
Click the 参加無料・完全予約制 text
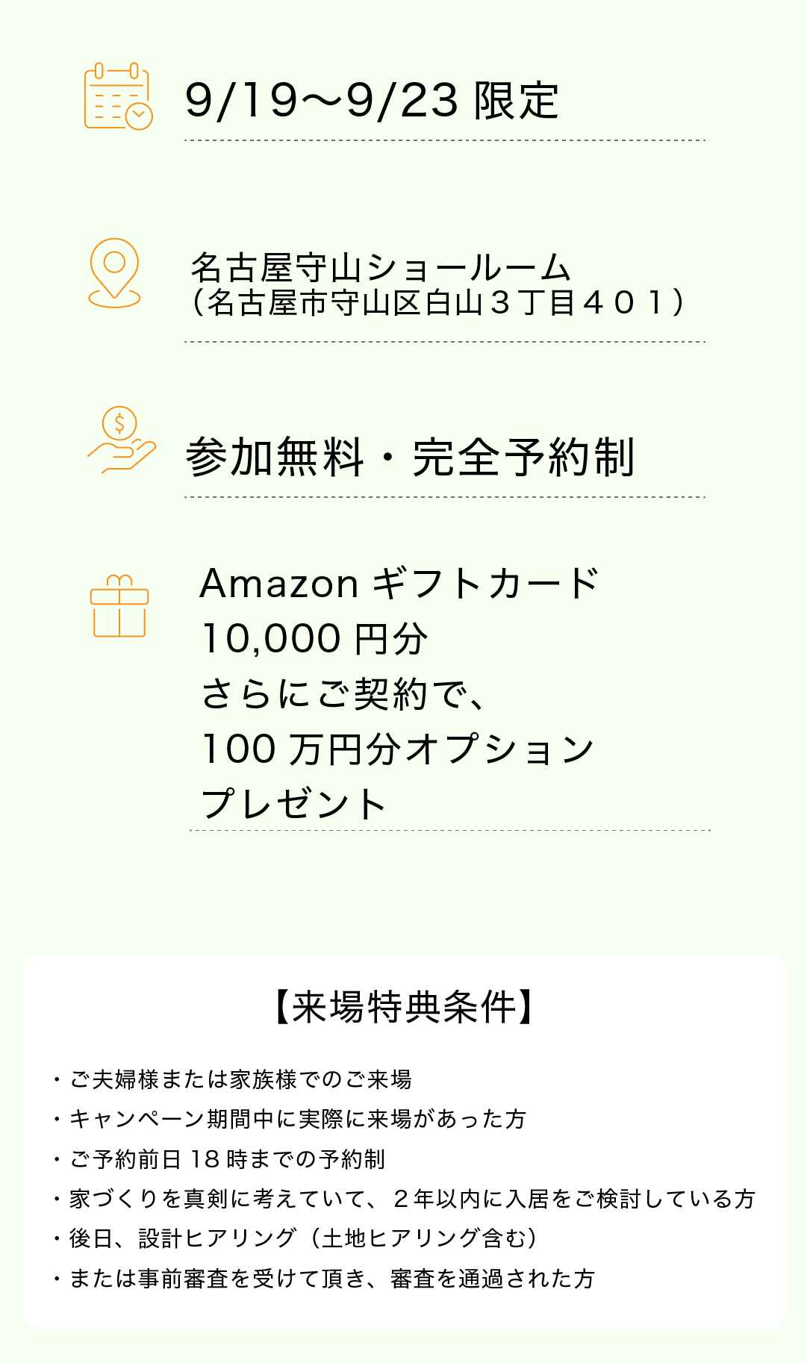[411, 457]
